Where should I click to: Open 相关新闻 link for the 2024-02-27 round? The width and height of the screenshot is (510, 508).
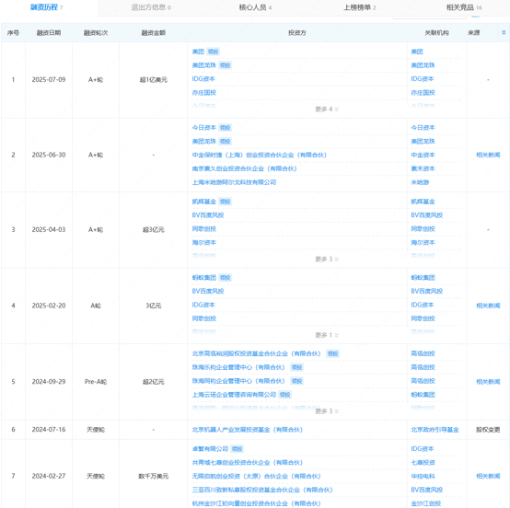pos(488,476)
